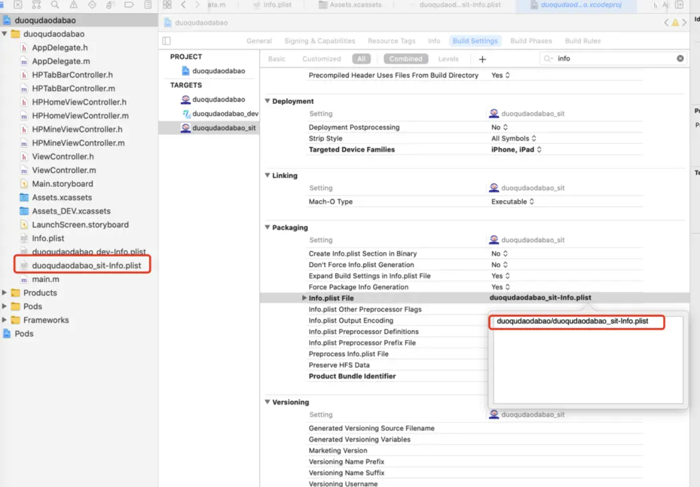Switch to Signing & Capabilities tab

(x=320, y=41)
